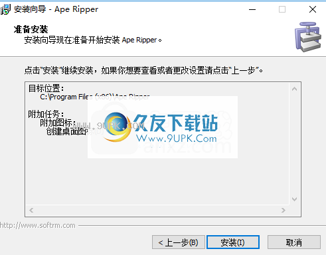Click the summary box scroll up arrow
Image resolution: width=326 pixels, height=255 pixels.
click(x=294, y=89)
